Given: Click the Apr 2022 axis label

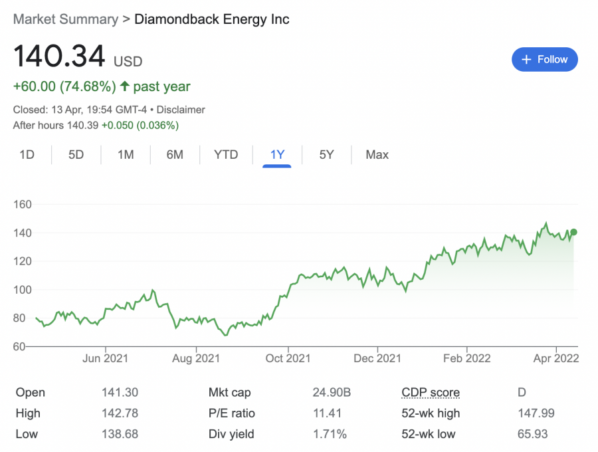Looking at the screenshot, I should tap(556, 358).
